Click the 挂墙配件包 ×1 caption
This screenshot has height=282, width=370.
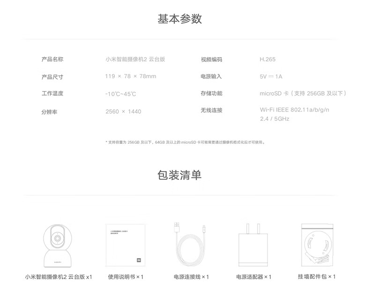point(317,277)
